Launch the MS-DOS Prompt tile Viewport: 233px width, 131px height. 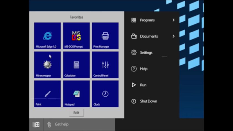76,36
